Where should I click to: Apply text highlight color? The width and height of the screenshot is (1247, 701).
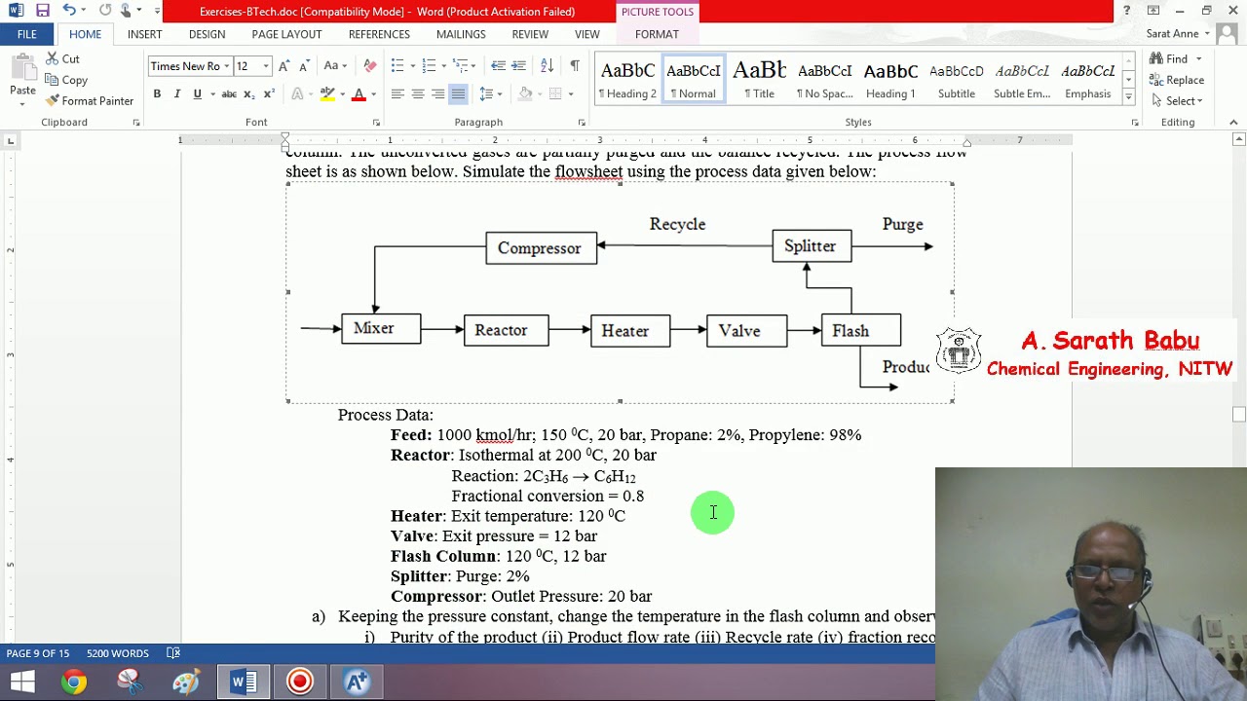[x=327, y=93]
